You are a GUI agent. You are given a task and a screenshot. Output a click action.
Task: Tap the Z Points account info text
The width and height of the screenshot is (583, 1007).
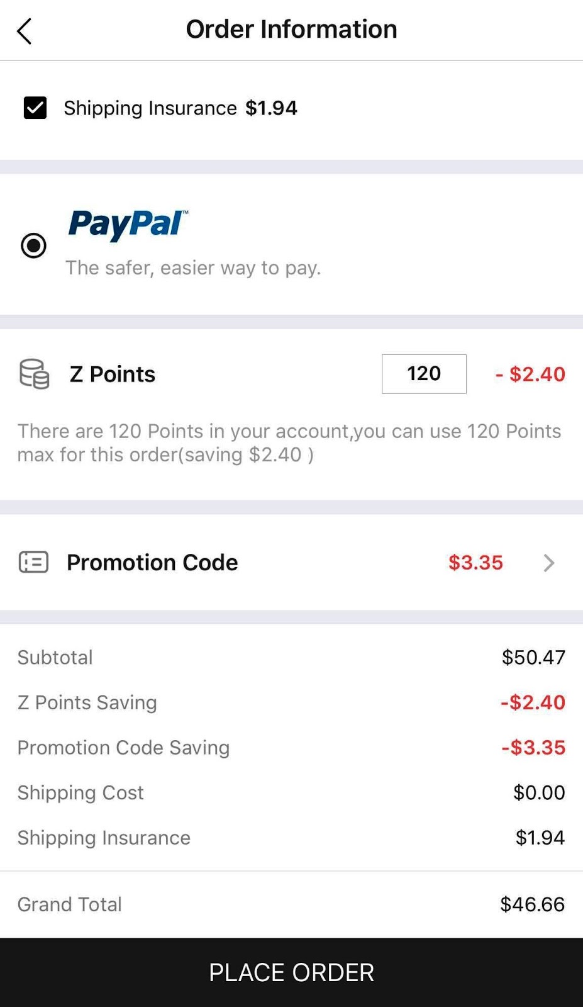click(x=289, y=442)
